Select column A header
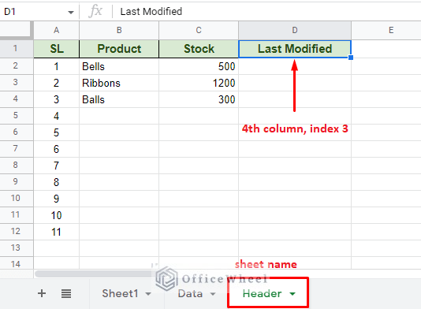Viewport: 421px width, 309px height. pos(57,30)
